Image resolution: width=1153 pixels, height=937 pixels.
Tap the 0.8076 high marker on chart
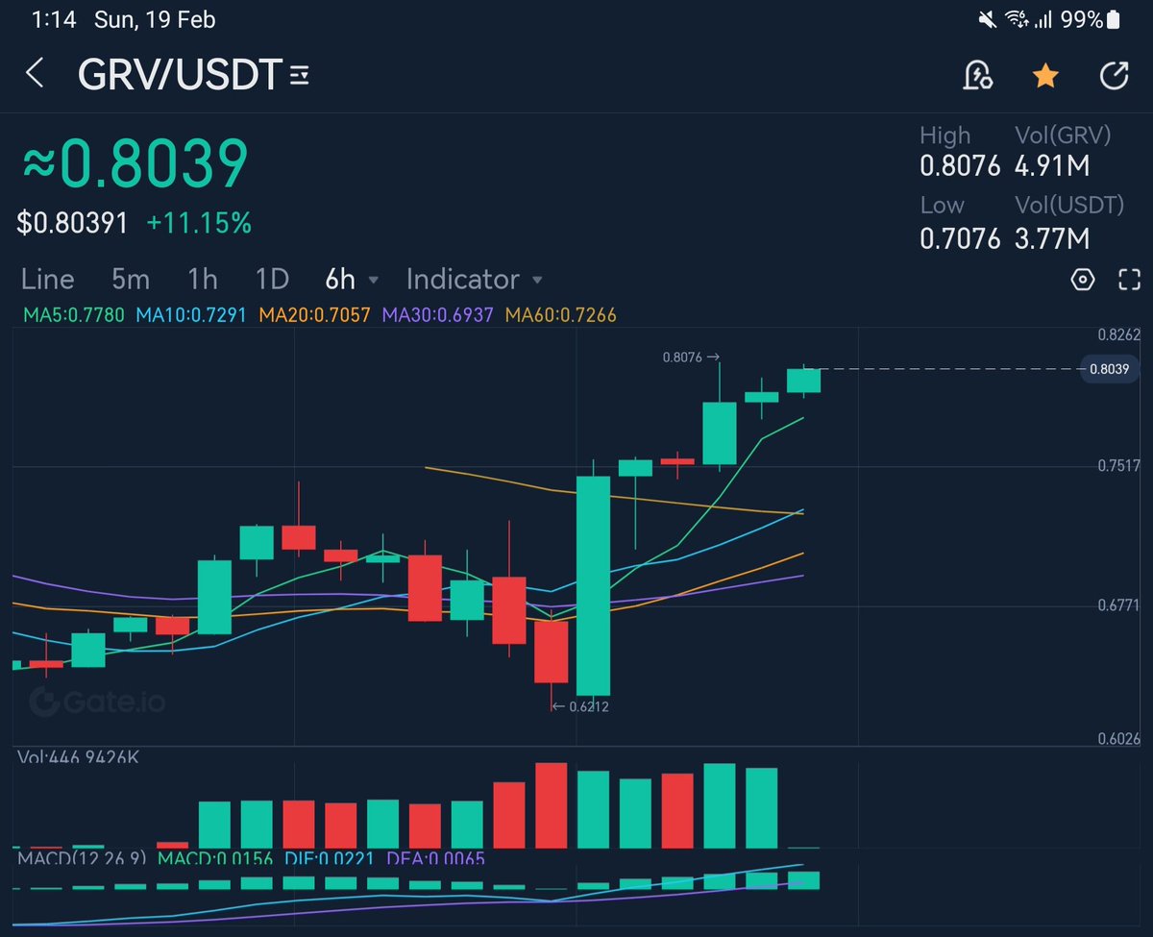(x=690, y=357)
